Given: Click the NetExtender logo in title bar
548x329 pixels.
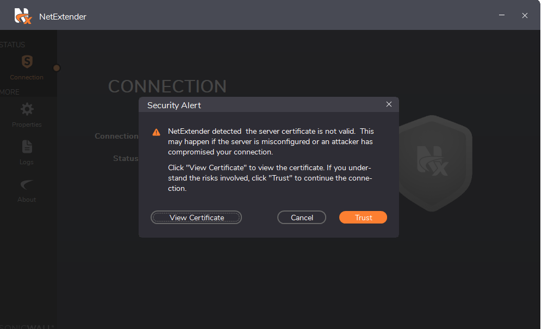Looking at the screenshot, I should [x=23, y=16].
